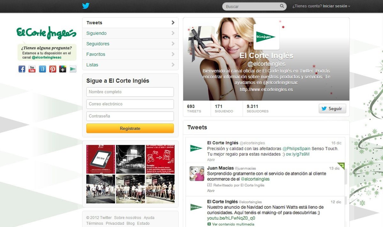Open the Facebook icon in left sidebar
383x227 pixels.
pos(22,69)
